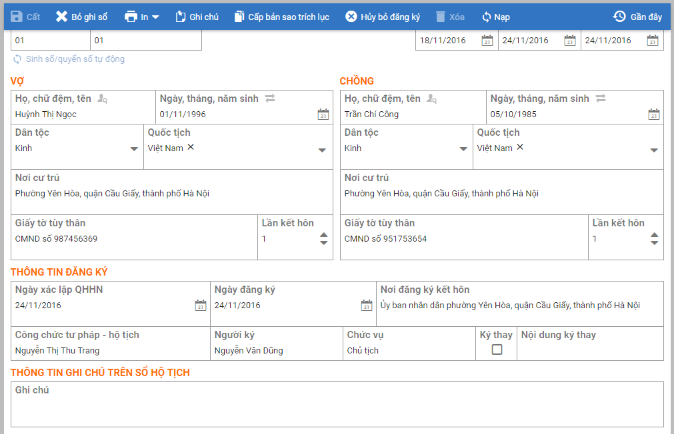
Task: Open calendar picker for Ngày đăng ký
Action: click(366, 306)
